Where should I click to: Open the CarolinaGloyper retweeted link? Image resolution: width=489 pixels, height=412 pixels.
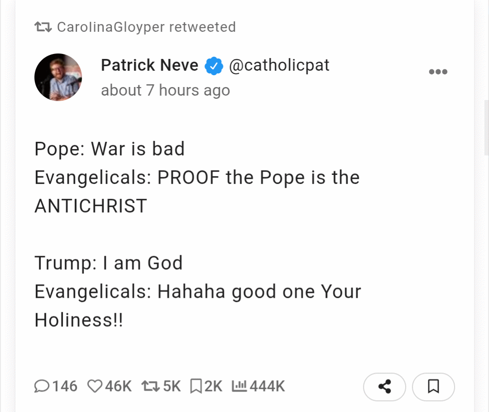[x=146, y=27]
